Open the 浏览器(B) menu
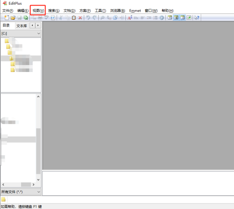This screenshot has width=234, height=209. point(117,11)
